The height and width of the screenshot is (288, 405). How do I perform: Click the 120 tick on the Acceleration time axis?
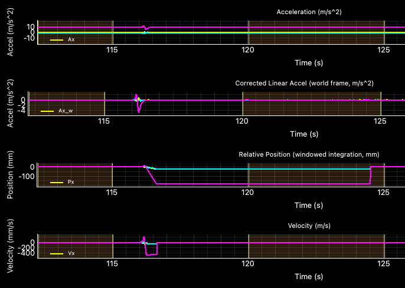[x=249, y=51]
